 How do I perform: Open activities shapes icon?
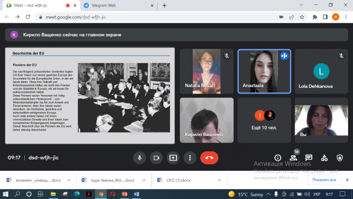coord(324,158)
